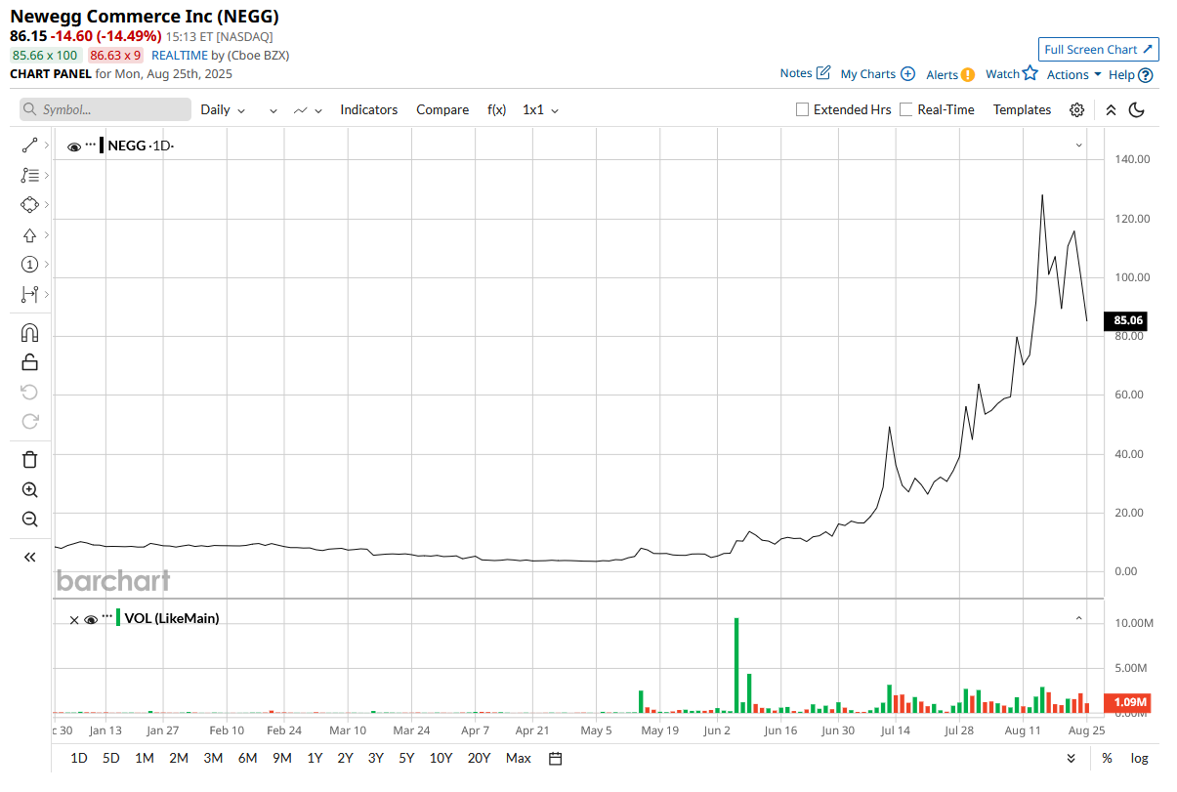The image size is (1177, 792).
Task: Collapse the VOL pane chevron
Action: tap(1079, 618)
